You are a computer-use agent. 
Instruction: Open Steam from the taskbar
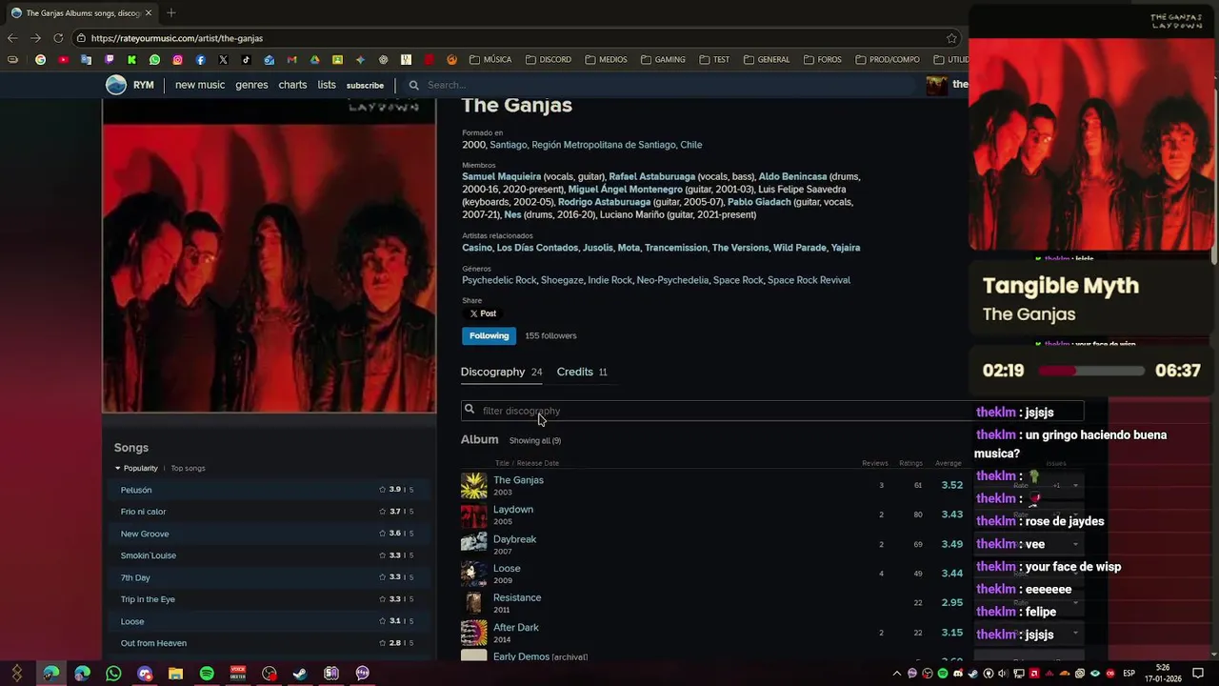[300, 674]
